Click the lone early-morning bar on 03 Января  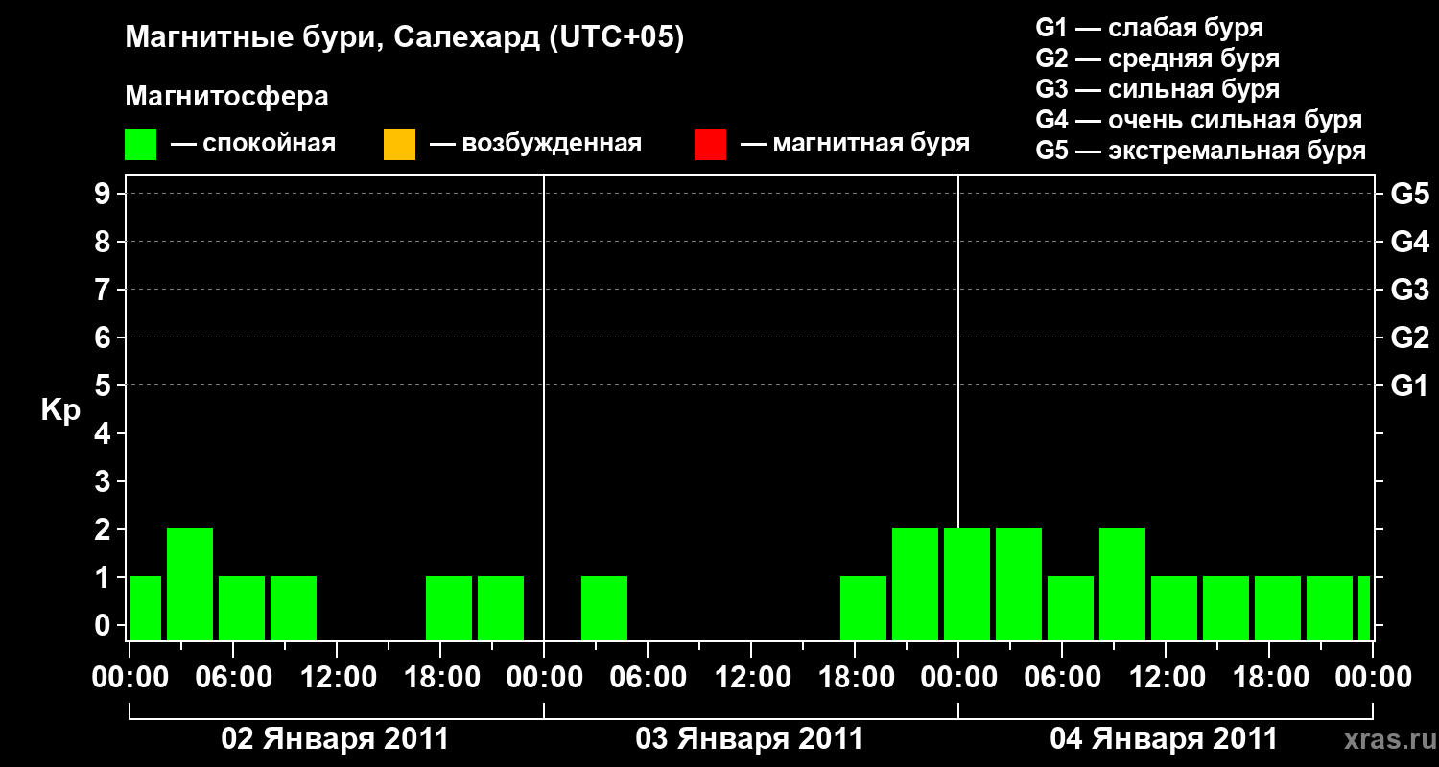pyautogui.click(x=604, y=608)
